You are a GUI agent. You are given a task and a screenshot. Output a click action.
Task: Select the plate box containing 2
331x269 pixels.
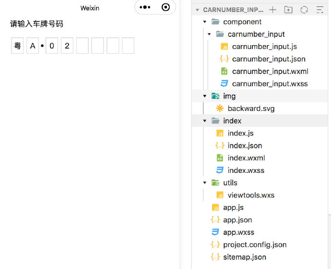tap(67, 46)
